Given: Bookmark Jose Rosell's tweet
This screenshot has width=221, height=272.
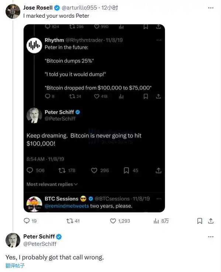Looking at the screenshot, I should [200, 221].
